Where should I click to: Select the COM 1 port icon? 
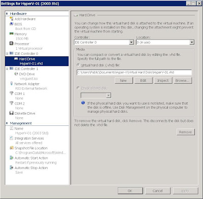pos(11,93)
